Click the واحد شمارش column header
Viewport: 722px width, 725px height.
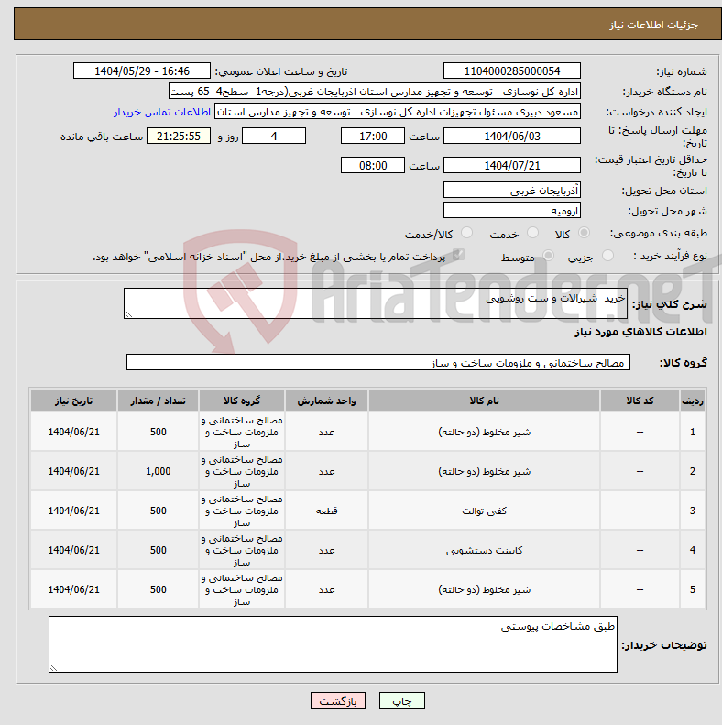[x=326, y=401]
